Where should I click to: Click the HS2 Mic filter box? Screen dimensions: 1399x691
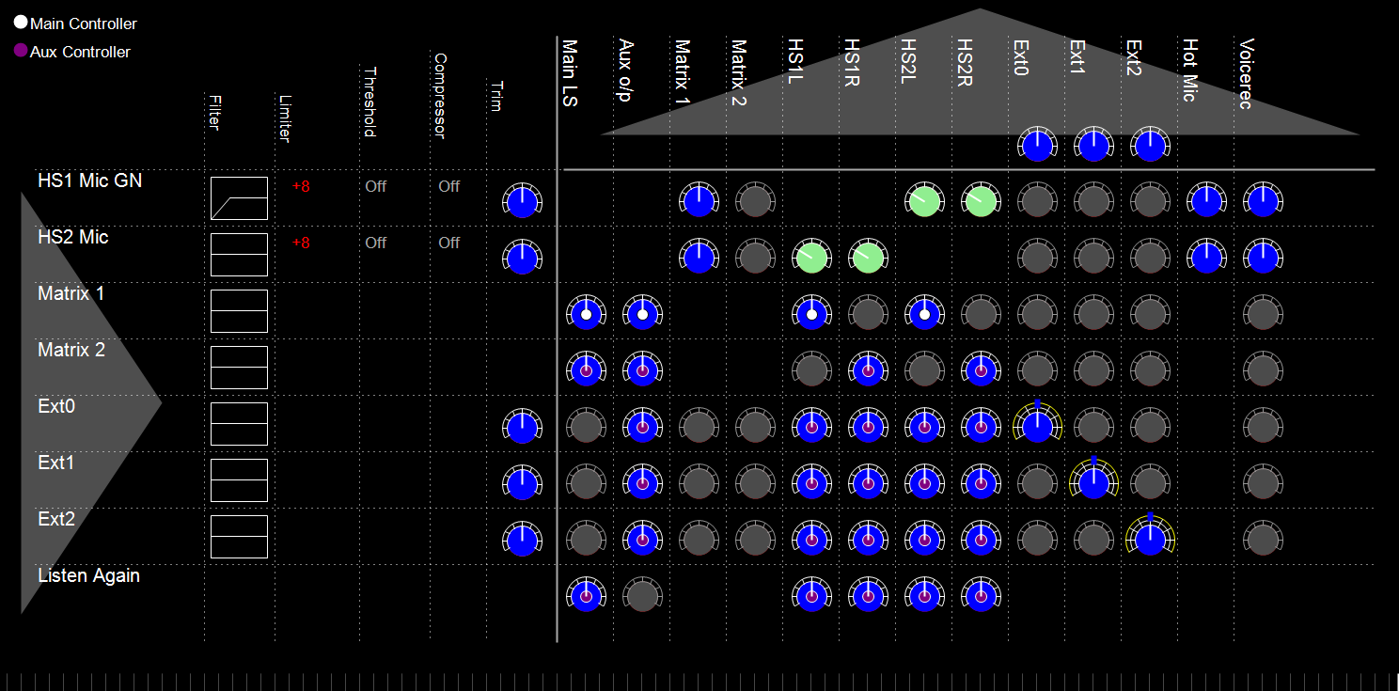[239, 255]
